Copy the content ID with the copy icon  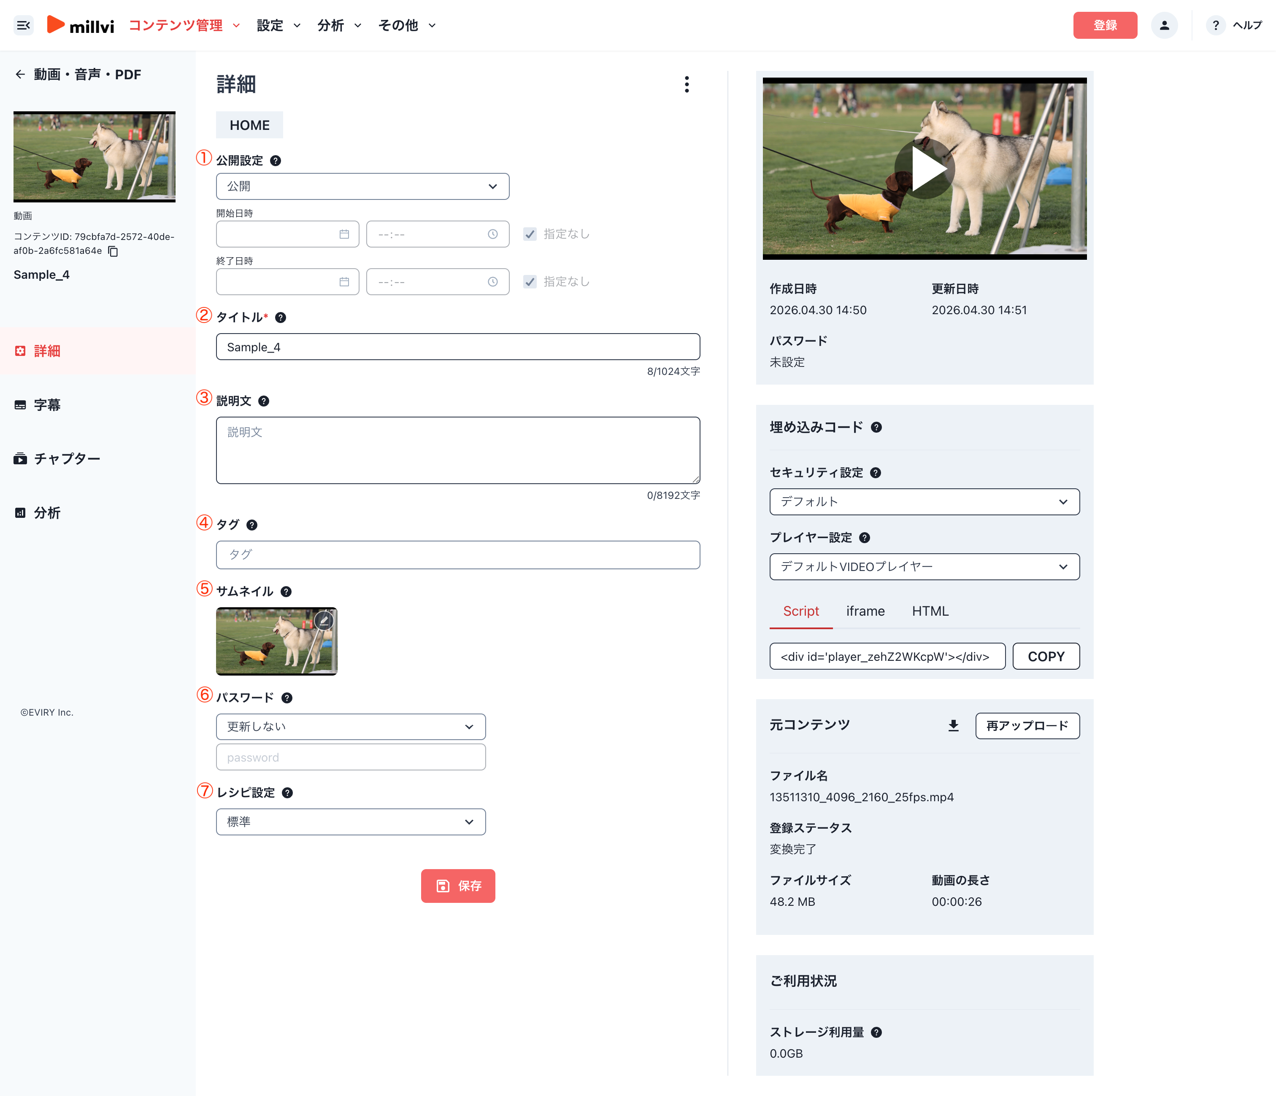114,251
